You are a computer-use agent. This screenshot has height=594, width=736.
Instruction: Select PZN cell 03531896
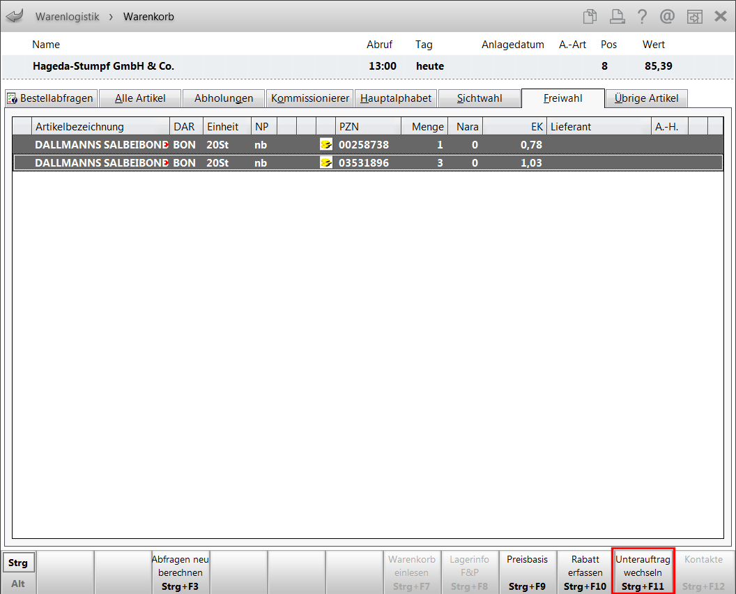(x=364, y=163)
